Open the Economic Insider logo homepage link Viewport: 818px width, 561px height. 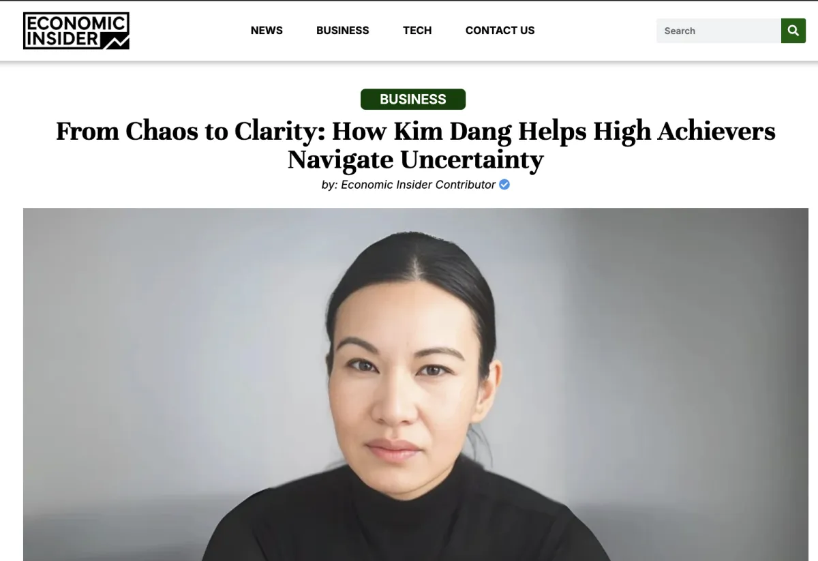(76, 31)
